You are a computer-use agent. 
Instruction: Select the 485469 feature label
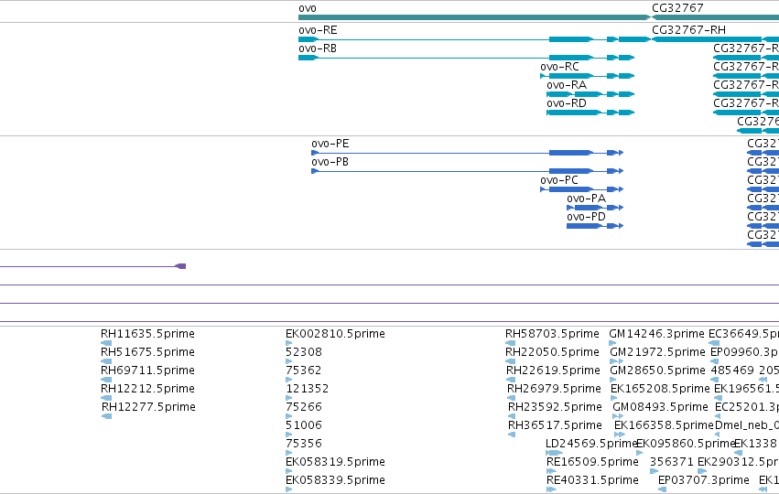point(731,370)
